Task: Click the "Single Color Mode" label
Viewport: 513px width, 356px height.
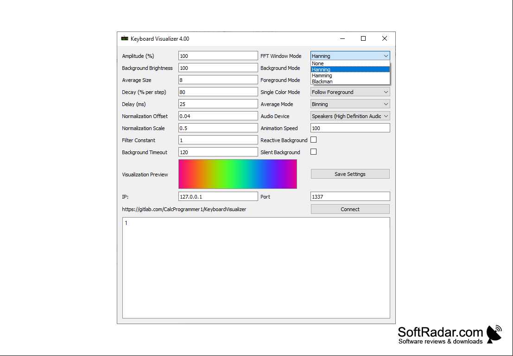Action: 280,92
